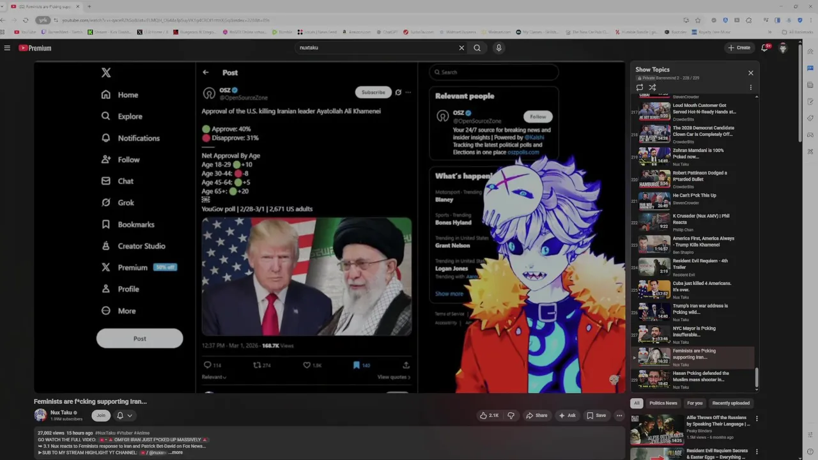Click the YouTube Premium logo

35,48
